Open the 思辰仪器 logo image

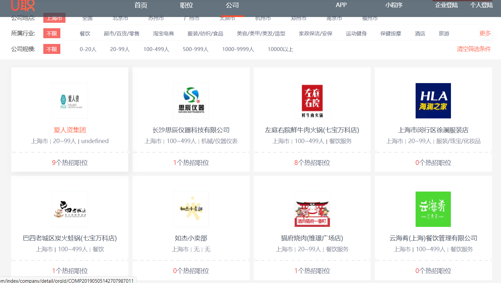pos(191,101)
